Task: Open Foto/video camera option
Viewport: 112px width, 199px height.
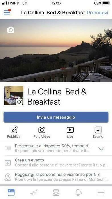Action: point(42,130)
